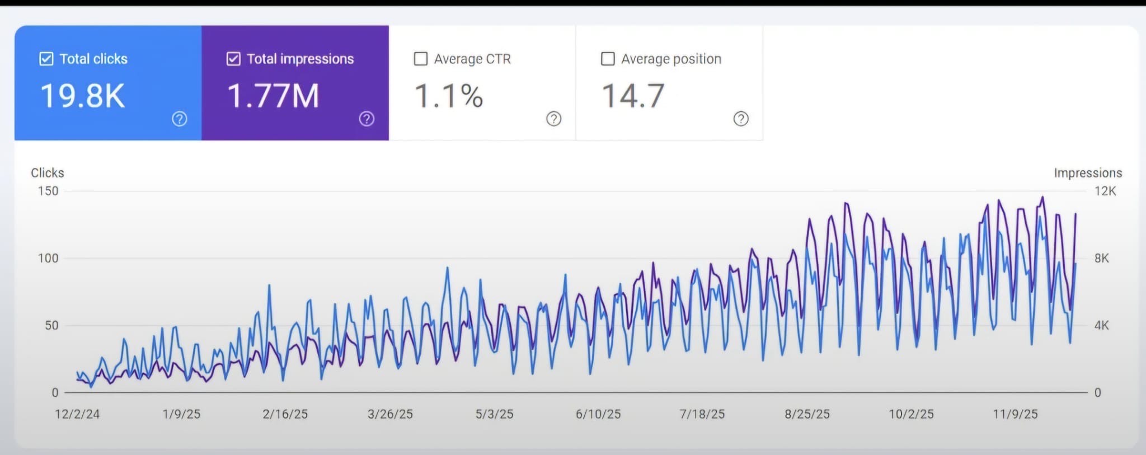This screenshot has width=1146, height=455.
Task: Click the Clicks axis title
Action: 48,173
